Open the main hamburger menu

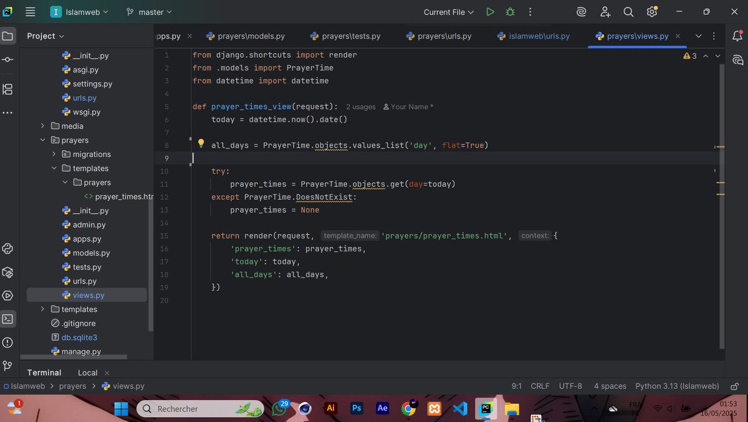tap(30, 12)
